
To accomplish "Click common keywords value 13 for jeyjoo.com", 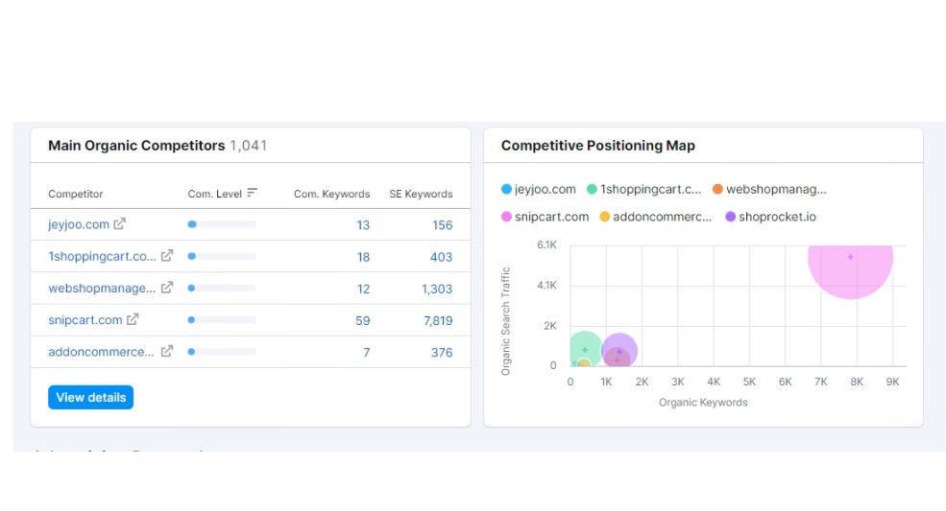I will (363, 225).
